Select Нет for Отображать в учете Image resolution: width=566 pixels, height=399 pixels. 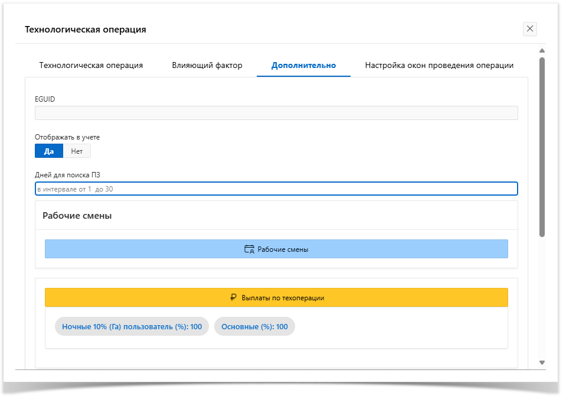[77, 151]
